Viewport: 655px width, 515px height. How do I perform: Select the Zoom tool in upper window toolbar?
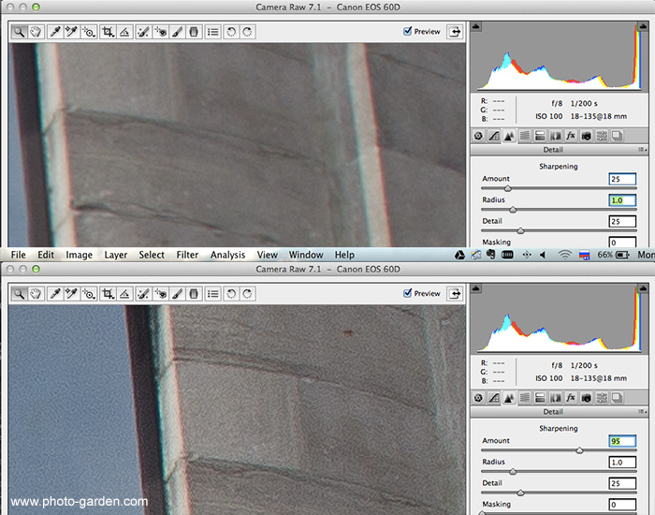click(19, 31)
